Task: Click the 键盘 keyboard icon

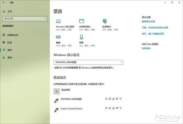Action: 58,37
